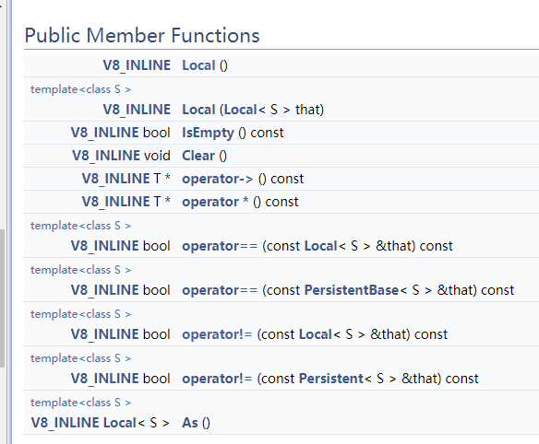
Task: Click V8_INLINE in Local (Local< S > that) row
Action: [x=137, y=110]
